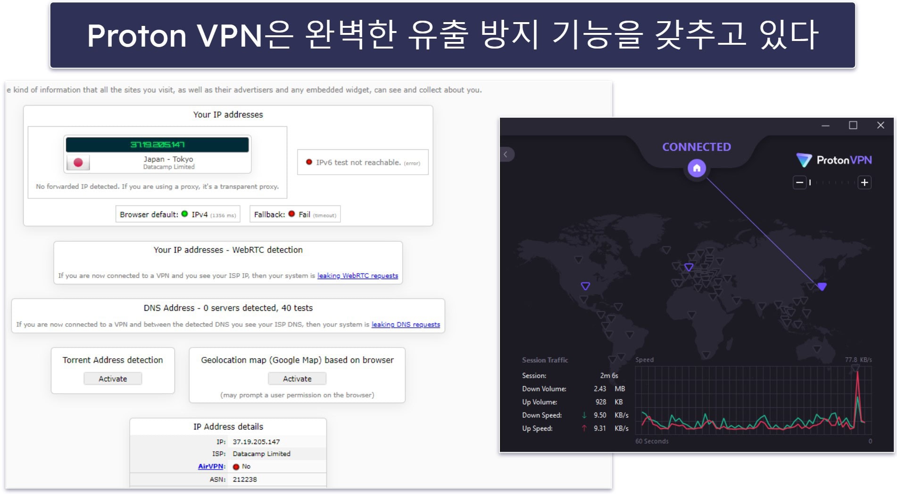Click the Up Speed arrow icon

tap(584, 429)
